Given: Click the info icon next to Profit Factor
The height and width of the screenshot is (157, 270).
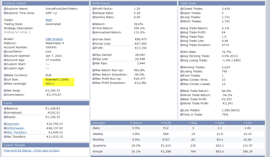Looking at the screenshot, I should pyautogui.click(x=93, y=9).
